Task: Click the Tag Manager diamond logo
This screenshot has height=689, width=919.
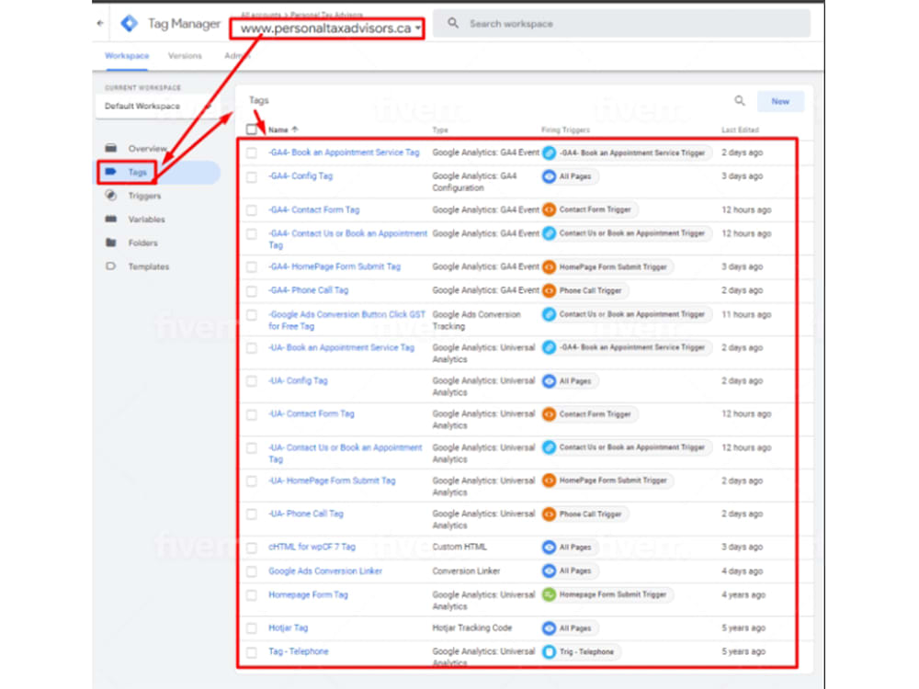Action: pos(129,24)
